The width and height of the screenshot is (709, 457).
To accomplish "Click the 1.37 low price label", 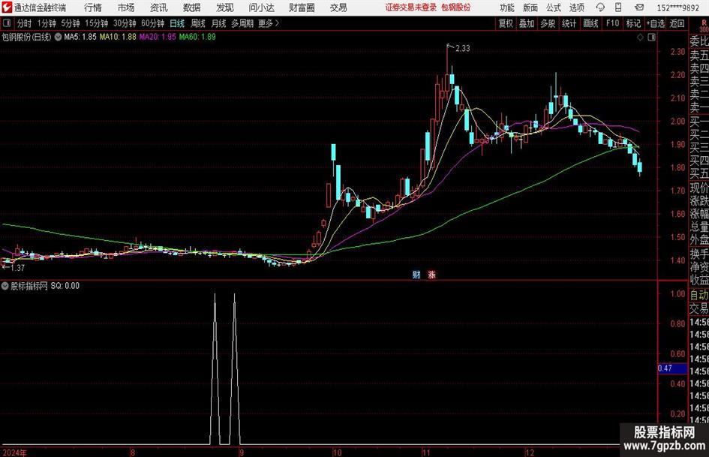I will tap(17, 268).
